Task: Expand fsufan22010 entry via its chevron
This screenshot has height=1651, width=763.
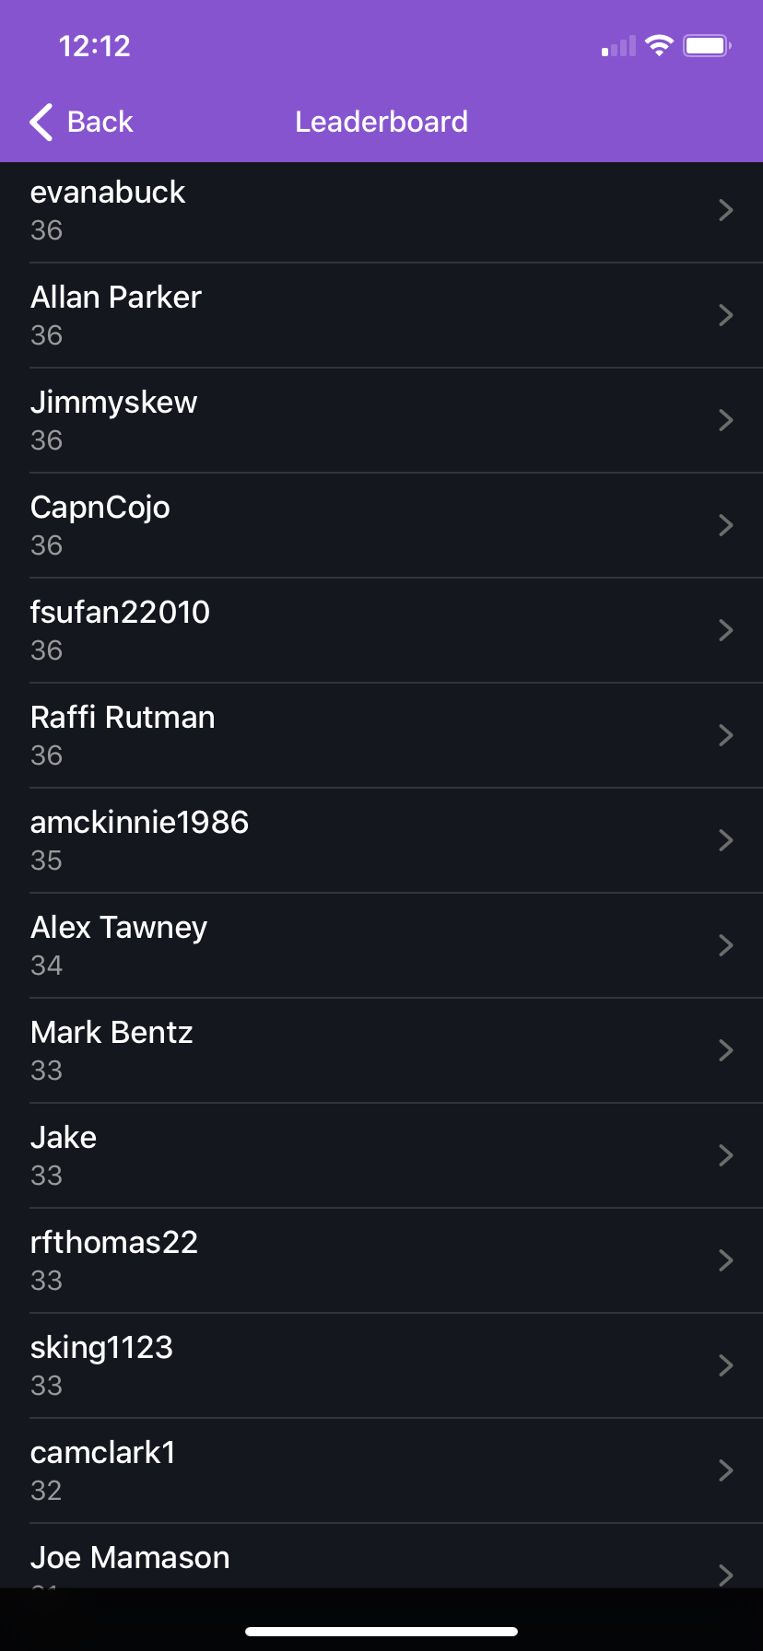Action: (x=725, y=630)
